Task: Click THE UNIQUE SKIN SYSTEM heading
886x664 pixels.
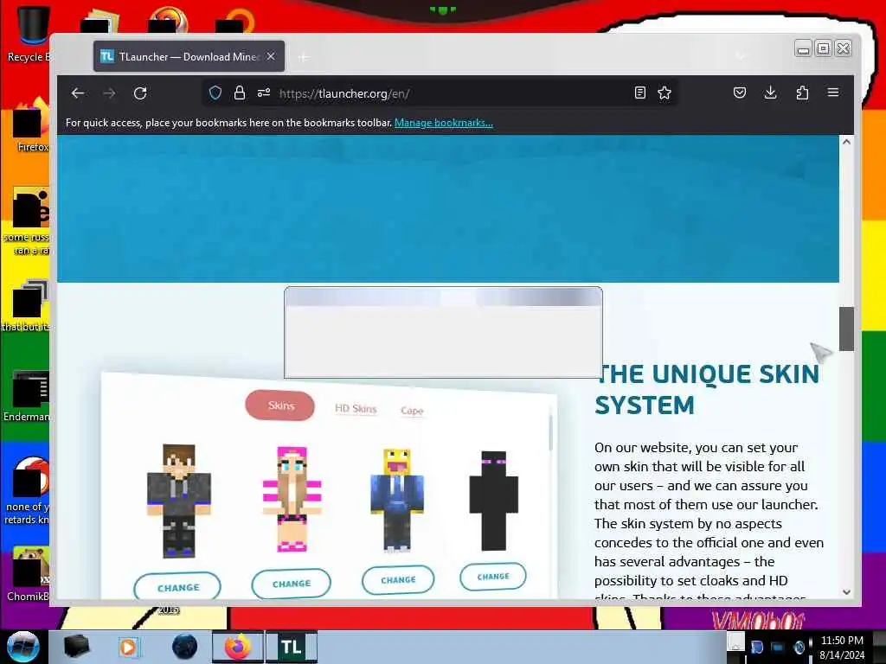Action: 706,390
